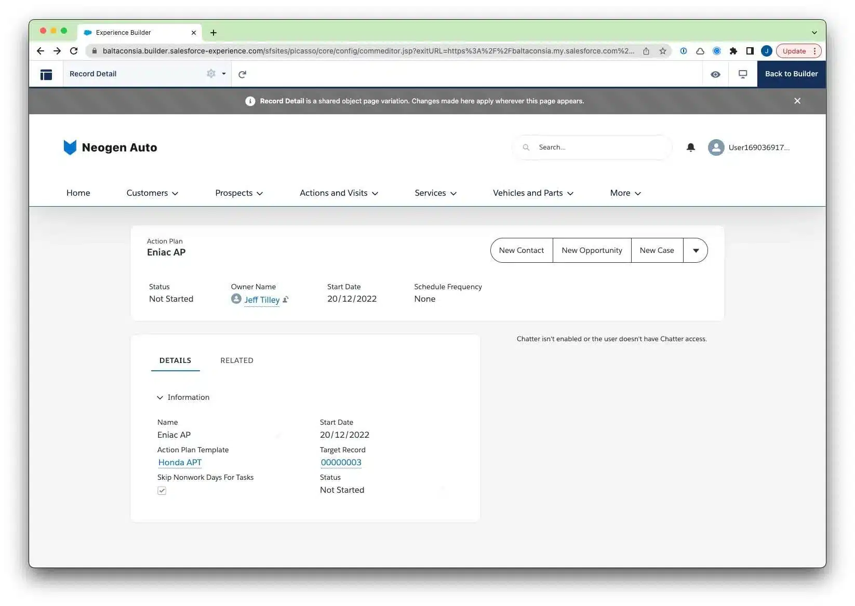Image resolution: width=855 pixels, height=606 pixels.
Task: Expand the Customers navigation menu
Action: 152,193
